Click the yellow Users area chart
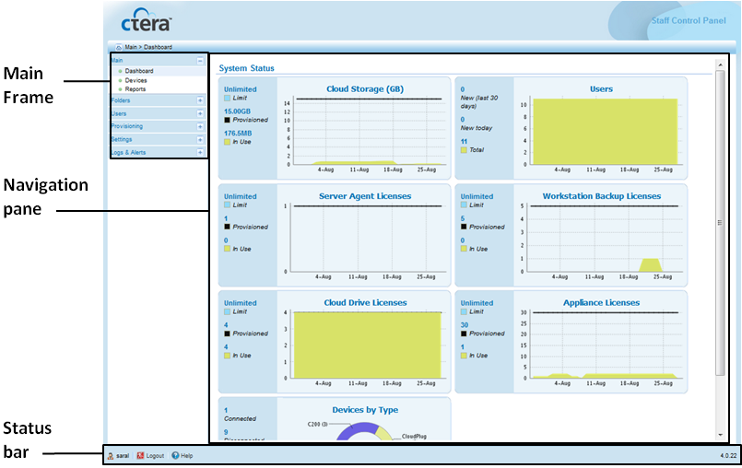This screenshot has height=468, width=742. (x=606, y=132)
